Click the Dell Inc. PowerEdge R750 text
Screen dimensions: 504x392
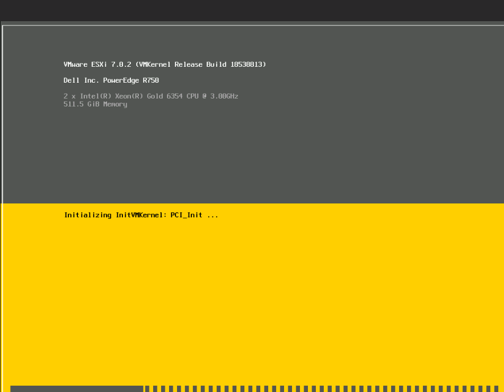111,81
